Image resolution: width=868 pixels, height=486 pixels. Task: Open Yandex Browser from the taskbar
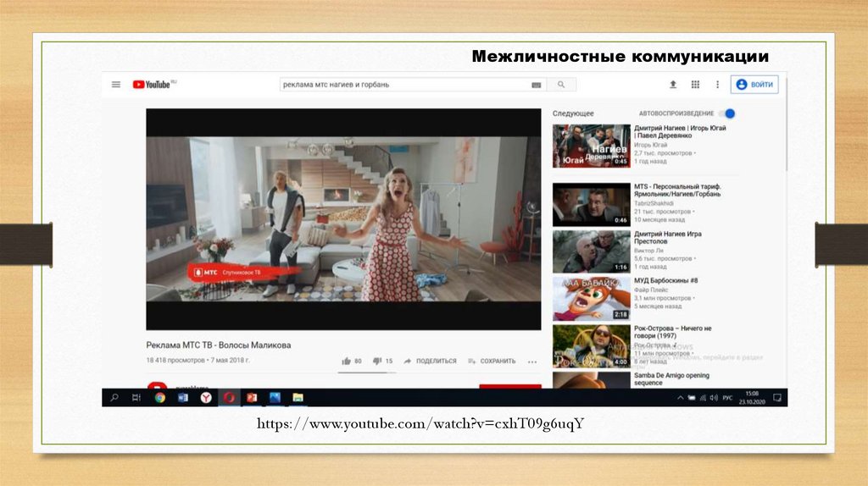click(206, 398)
